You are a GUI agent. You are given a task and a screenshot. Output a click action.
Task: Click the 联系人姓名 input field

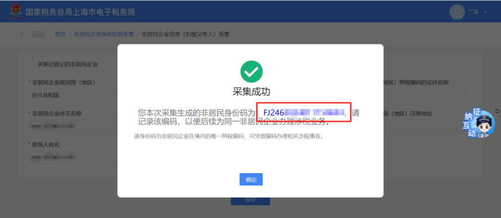73,157
